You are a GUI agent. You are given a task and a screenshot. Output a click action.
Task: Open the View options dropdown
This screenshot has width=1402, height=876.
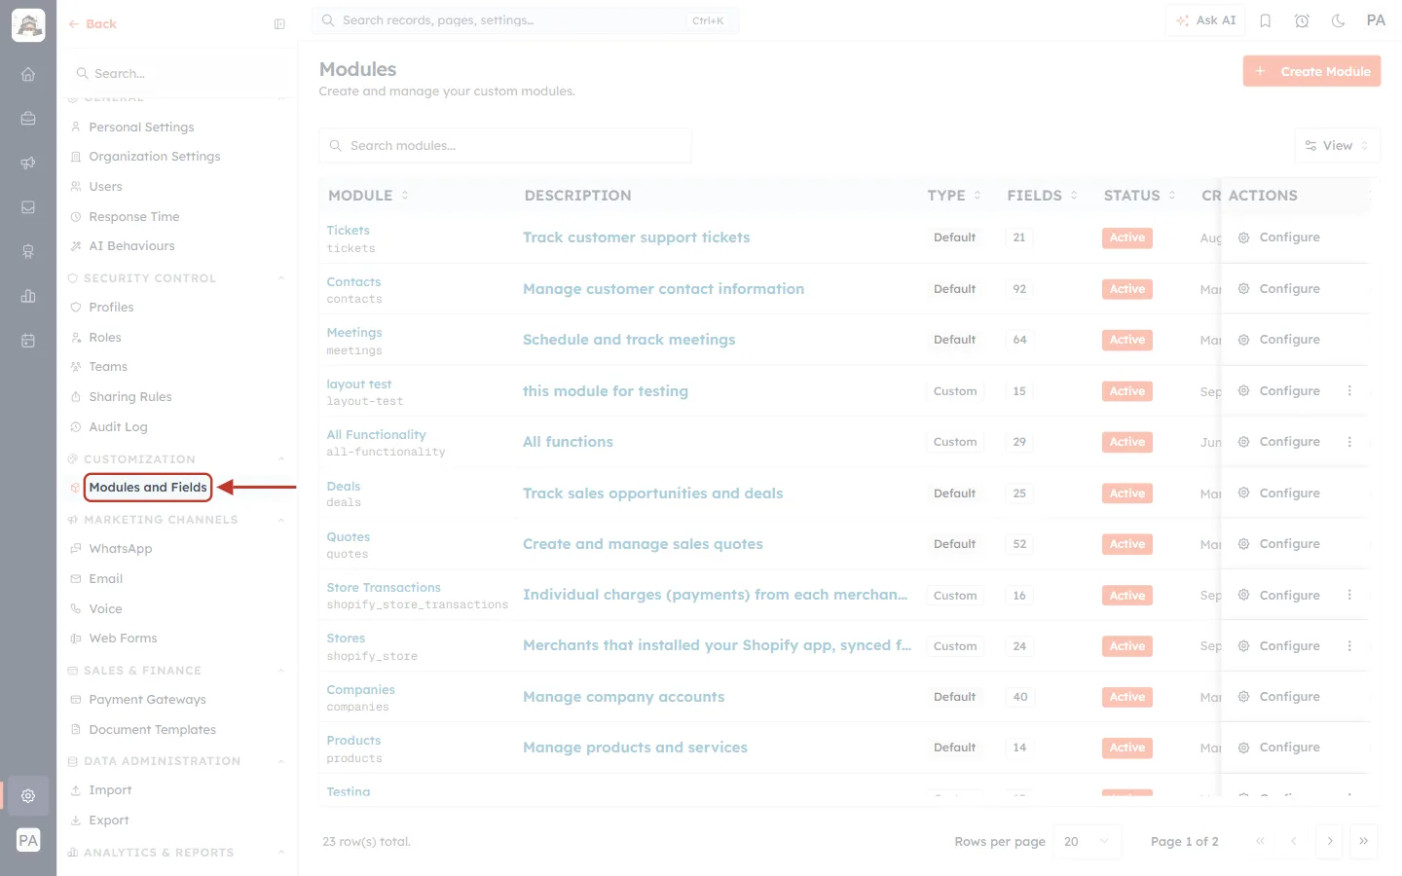1338,146
